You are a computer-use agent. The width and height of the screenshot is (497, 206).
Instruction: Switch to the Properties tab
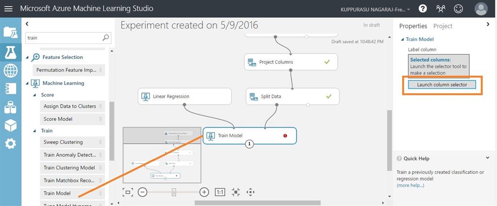(x=413, y=26)
